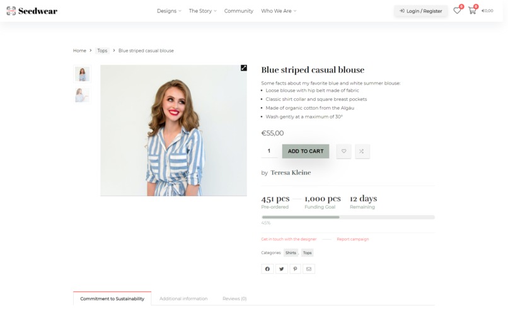Click the €0,00 cart total
Image resolution: width=508 pixels, height=331 pixels.
[487, 11]
